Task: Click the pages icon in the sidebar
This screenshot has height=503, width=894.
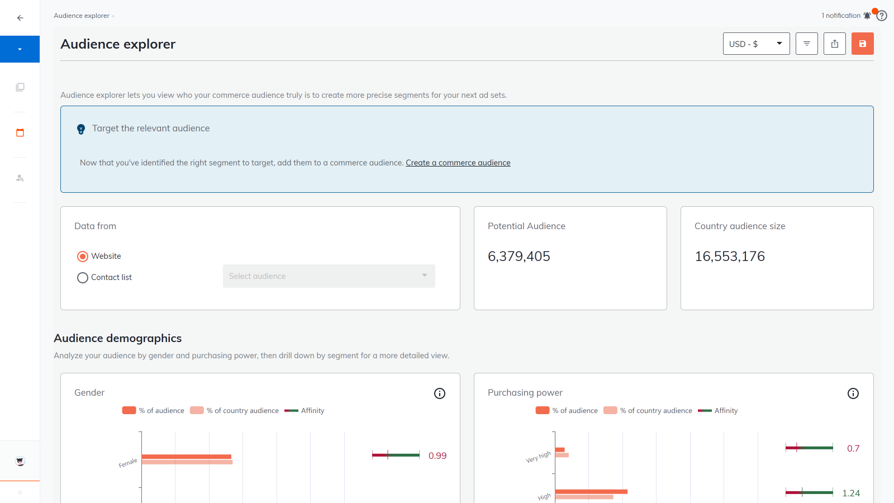Action: (20, 87)
